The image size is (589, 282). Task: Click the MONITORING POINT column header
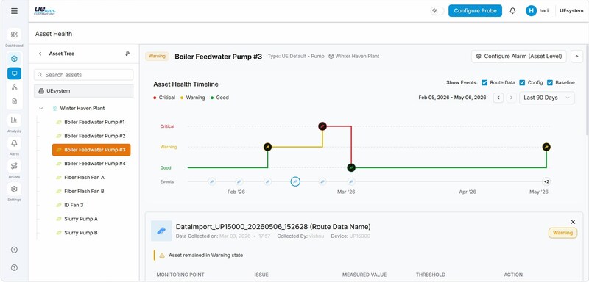[x=180, y=275]
